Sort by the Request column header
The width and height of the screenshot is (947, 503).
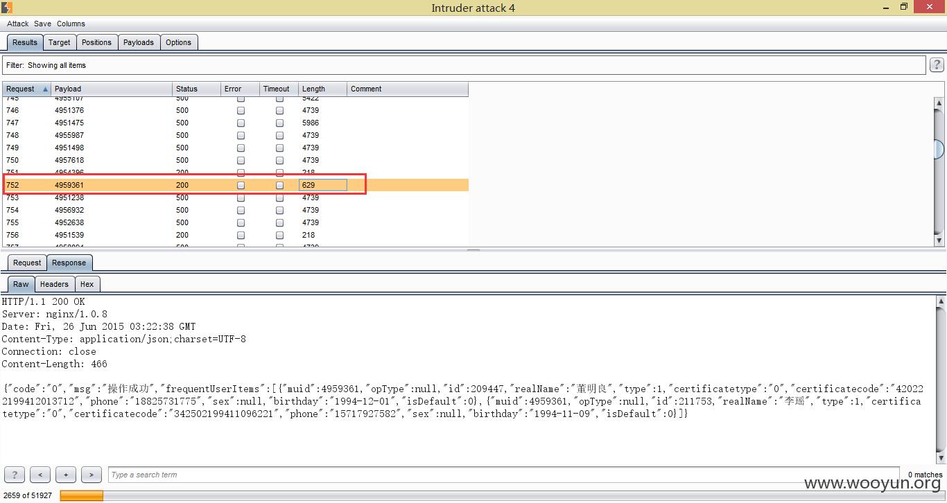click(x=26, y=89)
